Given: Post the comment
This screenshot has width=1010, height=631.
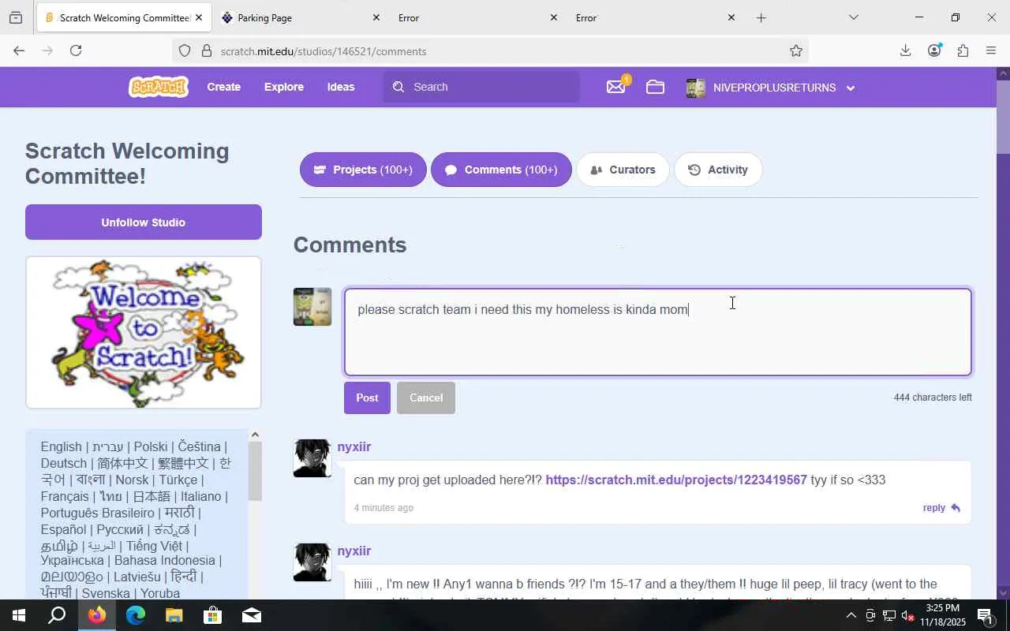Looking at the screenshot, I should click(x=367, y=398).
